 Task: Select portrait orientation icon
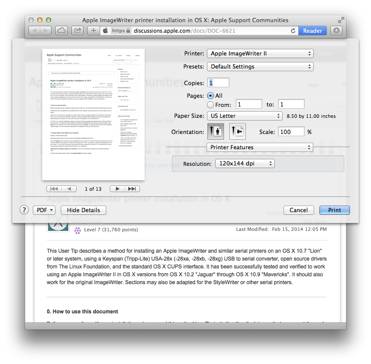coord(216,131)
